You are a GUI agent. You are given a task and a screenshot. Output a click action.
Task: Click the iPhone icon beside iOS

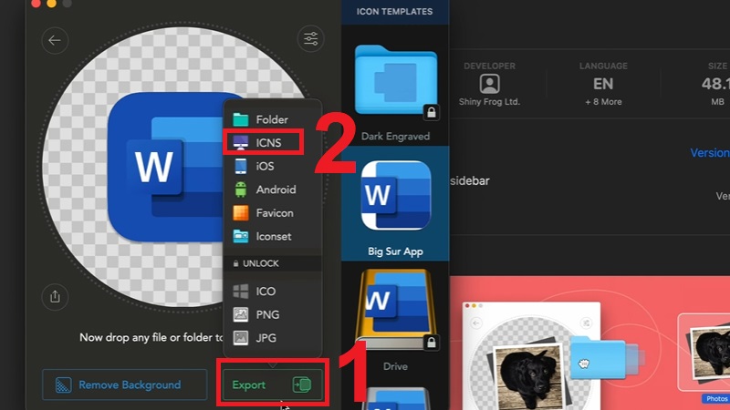[241, 166]
